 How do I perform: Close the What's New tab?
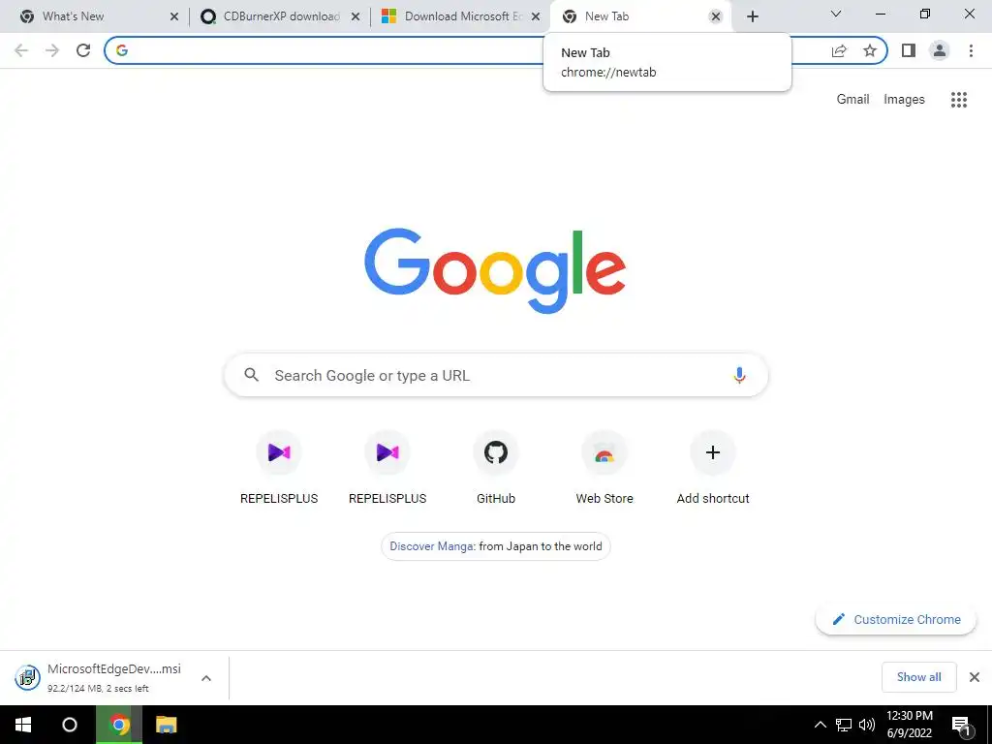tap(174, 16)
